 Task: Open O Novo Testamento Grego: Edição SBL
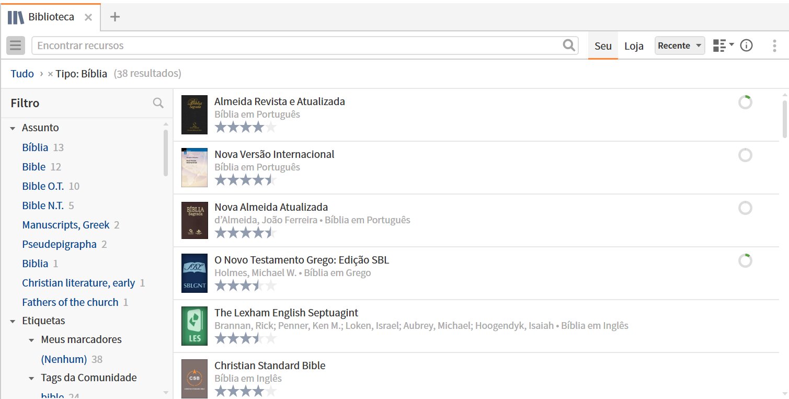point(302,260)
